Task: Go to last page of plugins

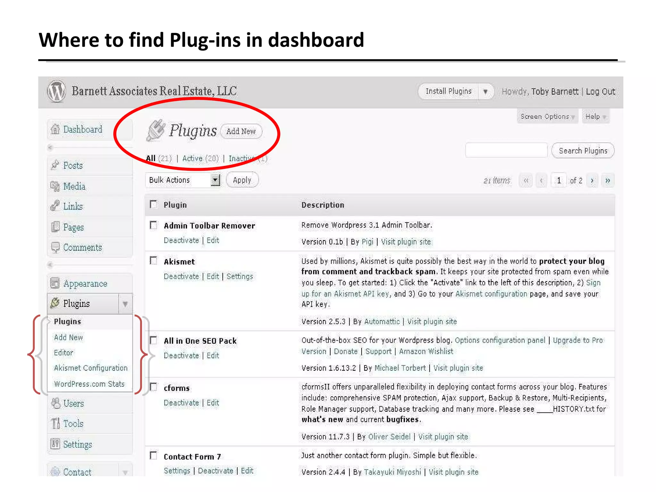Action: coord(608,181)
